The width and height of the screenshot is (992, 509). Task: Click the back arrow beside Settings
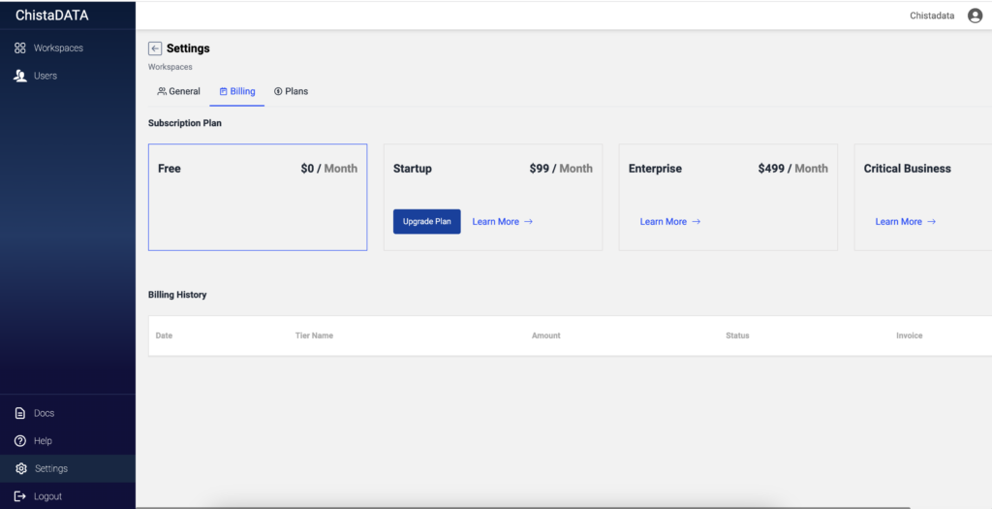[x=155, y=48]
